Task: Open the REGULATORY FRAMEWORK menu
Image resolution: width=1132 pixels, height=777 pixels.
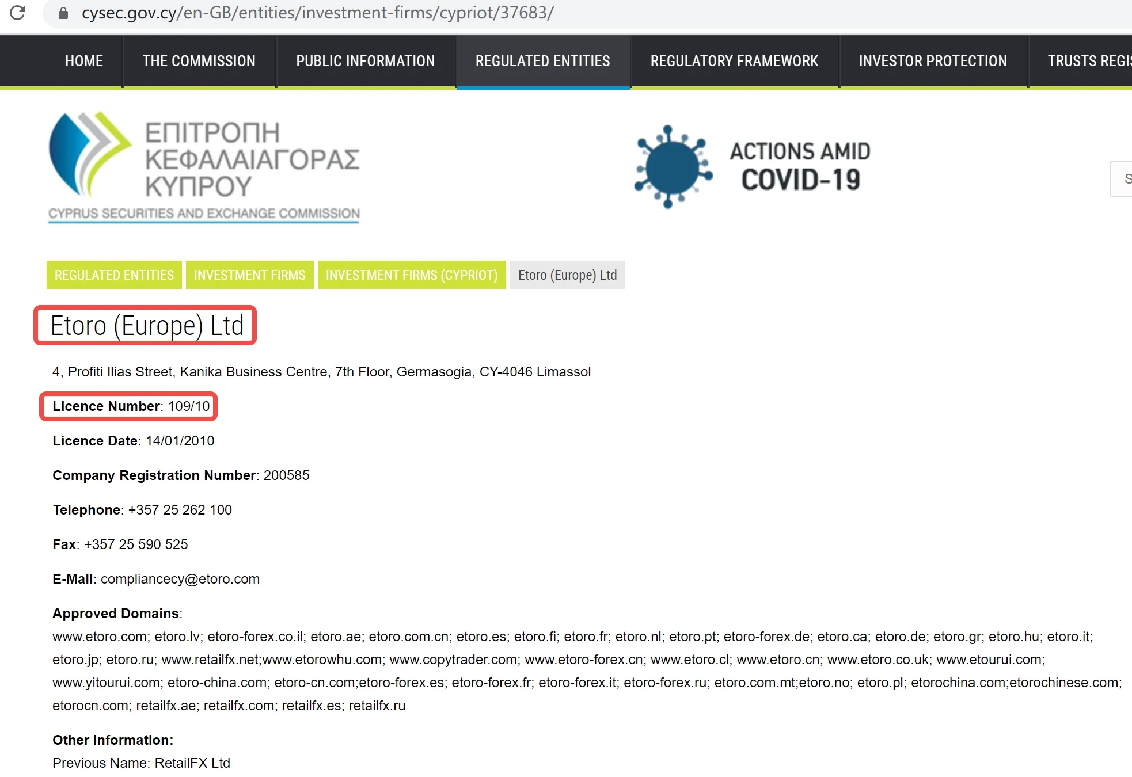Action: tap(735, 61)
